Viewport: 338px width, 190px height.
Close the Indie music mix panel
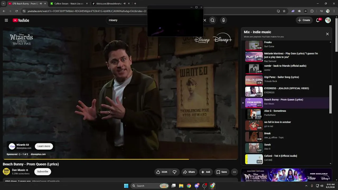(x=327, y=34)
